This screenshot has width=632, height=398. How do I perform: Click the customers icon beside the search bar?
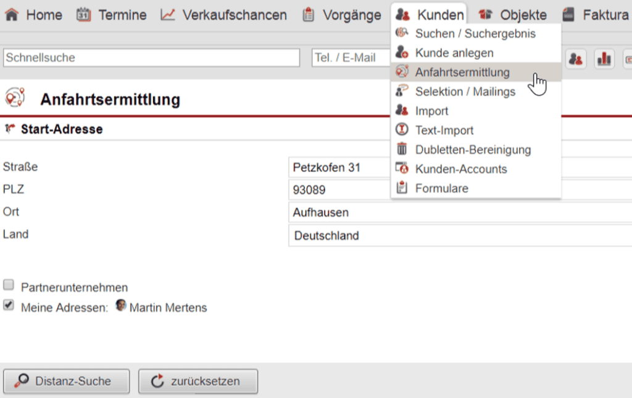[x=575, y=59]
